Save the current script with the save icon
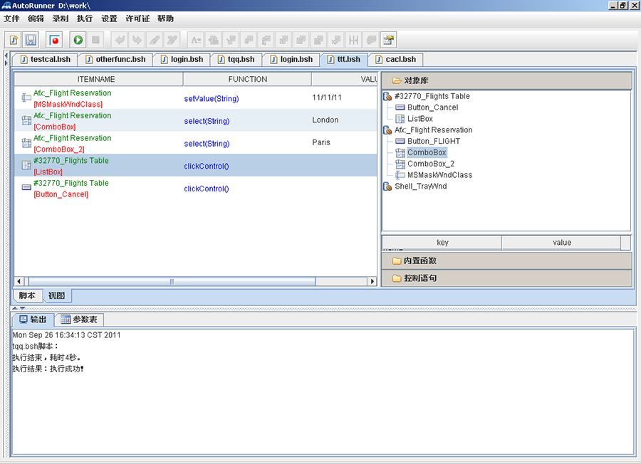This screenshot has height=464, width=641. (x=29, y=40)
